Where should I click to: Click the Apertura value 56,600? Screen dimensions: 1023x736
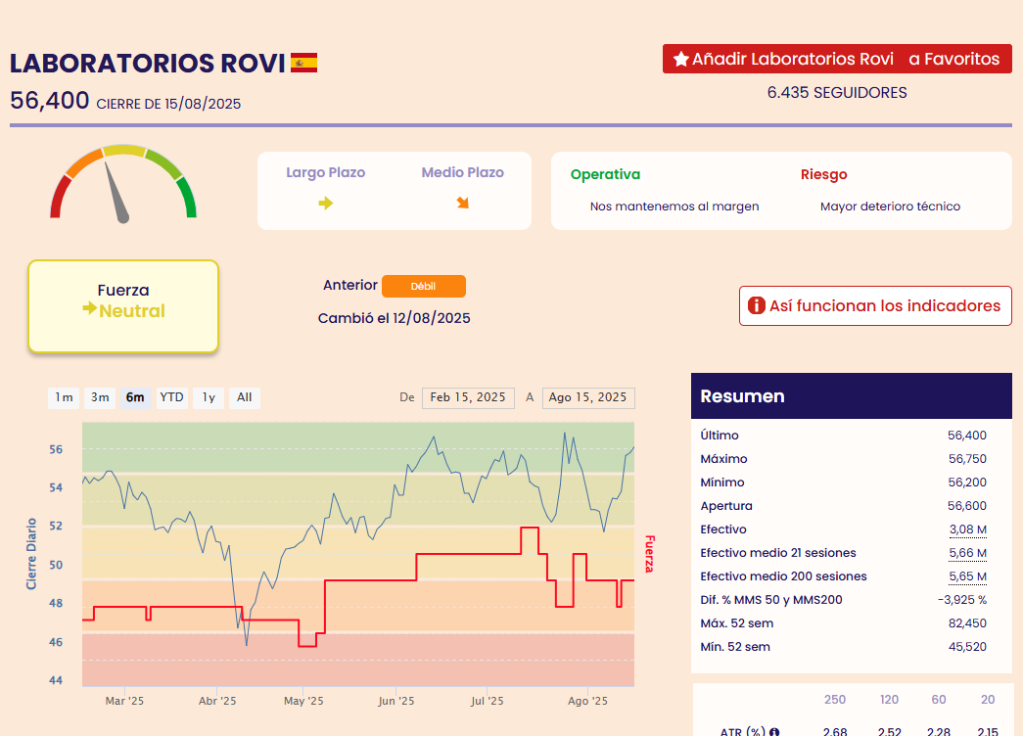967,506
